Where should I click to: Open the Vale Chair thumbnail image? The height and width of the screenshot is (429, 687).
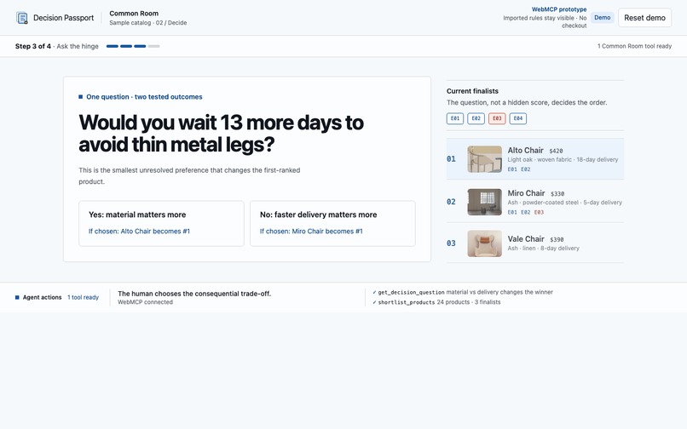[x=485, y=243]
